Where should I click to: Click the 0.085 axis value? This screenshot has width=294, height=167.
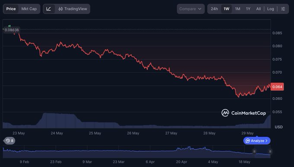277,33
